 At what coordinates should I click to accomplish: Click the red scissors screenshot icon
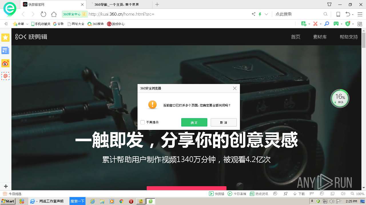click(315, 24)
